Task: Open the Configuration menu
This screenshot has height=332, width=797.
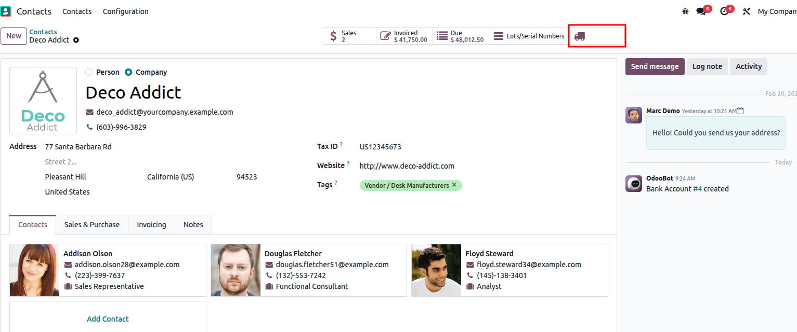Action: click(125, 11)
